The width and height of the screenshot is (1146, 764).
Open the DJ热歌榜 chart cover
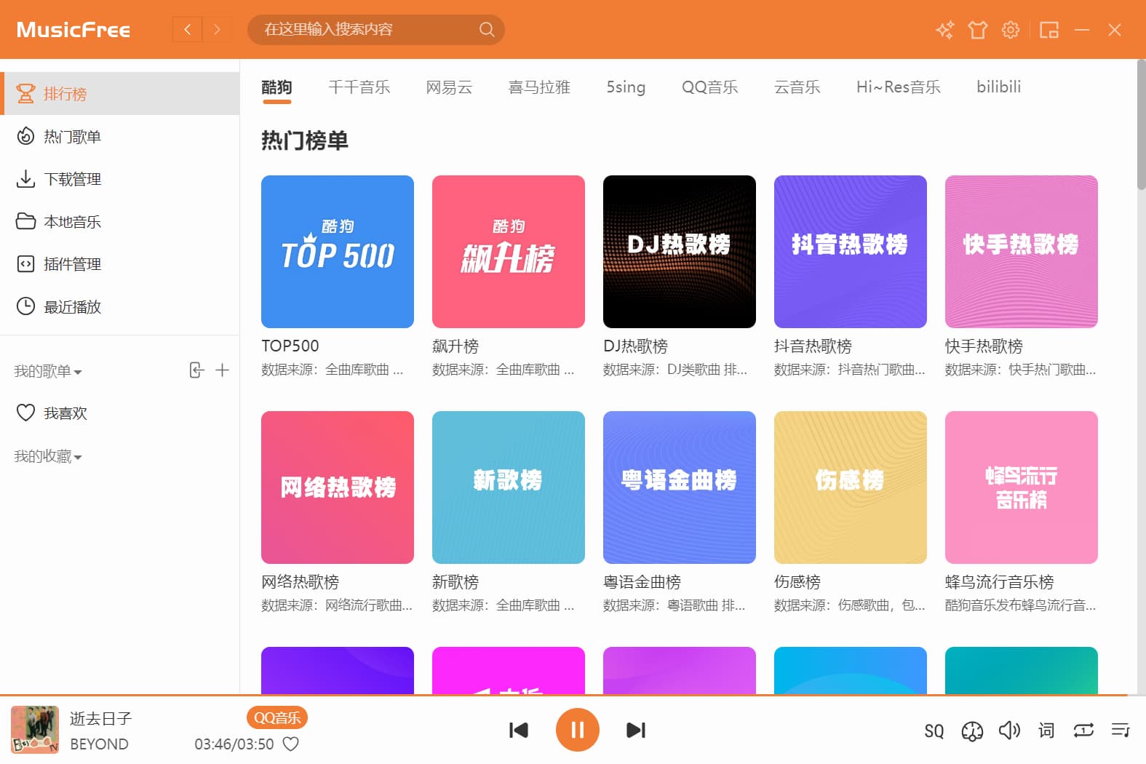pos(680,252)
